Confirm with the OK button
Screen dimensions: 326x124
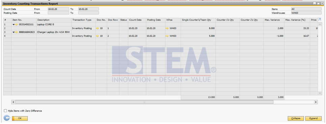(20, 118)
